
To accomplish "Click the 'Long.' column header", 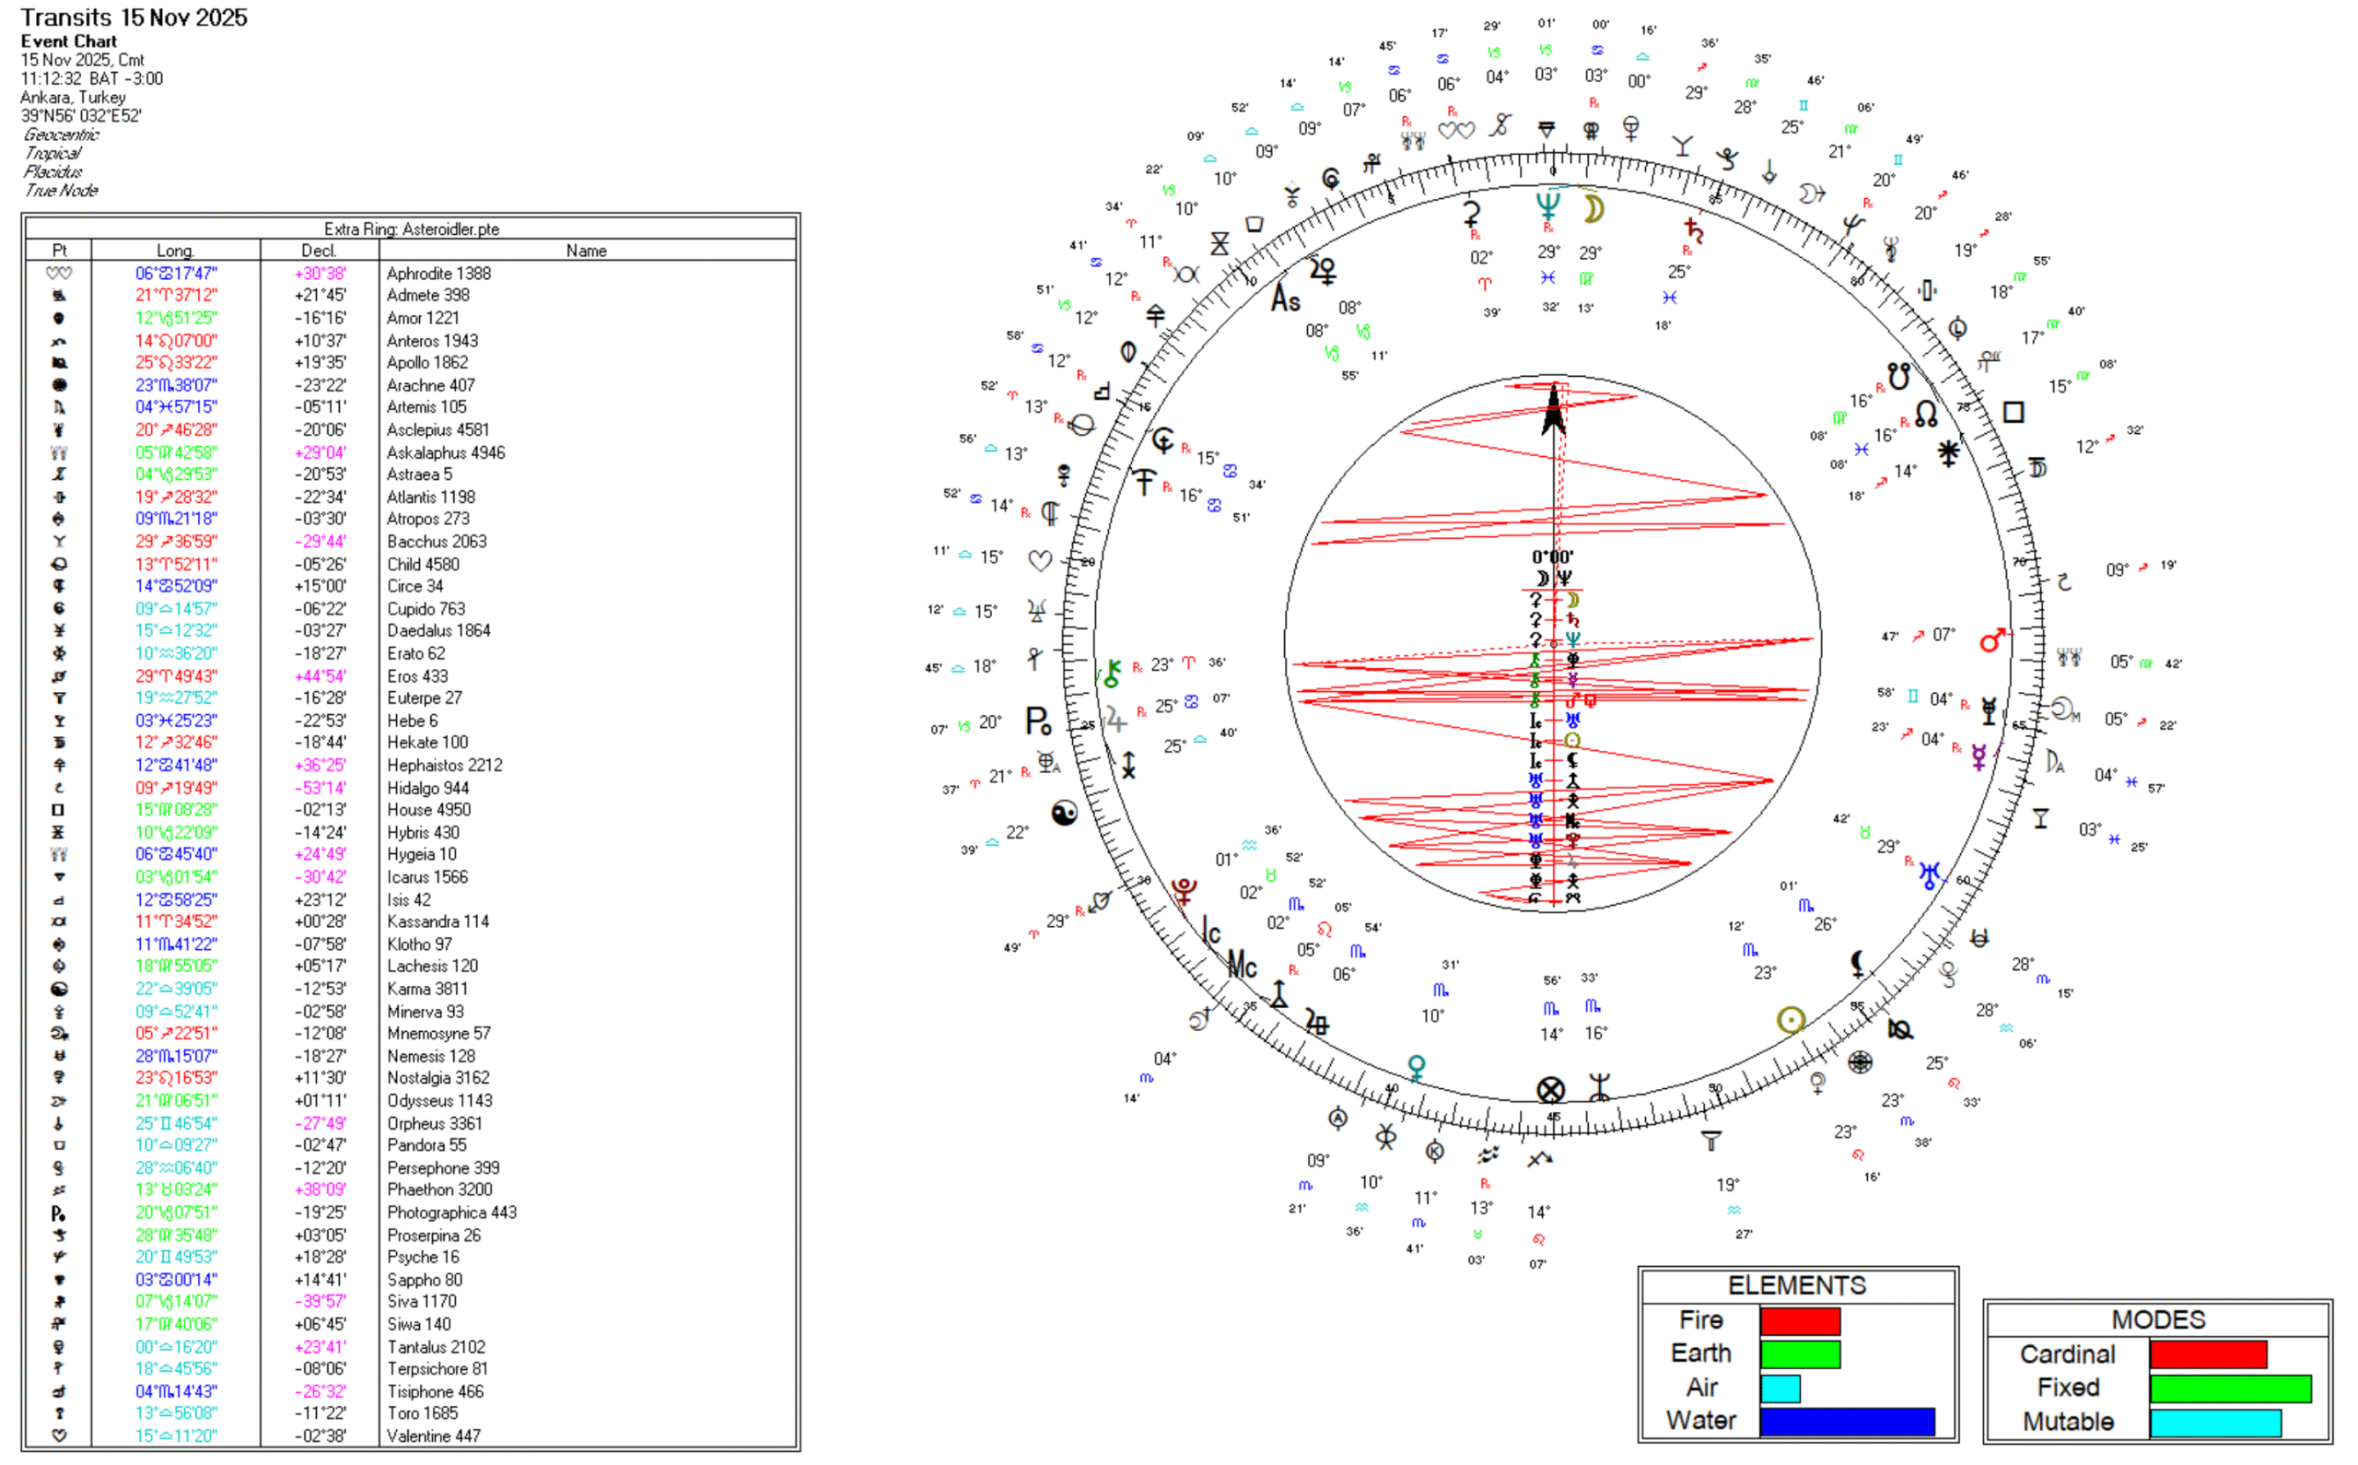I will (x=175, y=250).
